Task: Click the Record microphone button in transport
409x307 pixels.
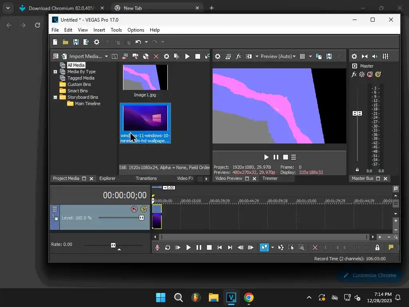Action: pyautogui.click(x=157, y=247)
